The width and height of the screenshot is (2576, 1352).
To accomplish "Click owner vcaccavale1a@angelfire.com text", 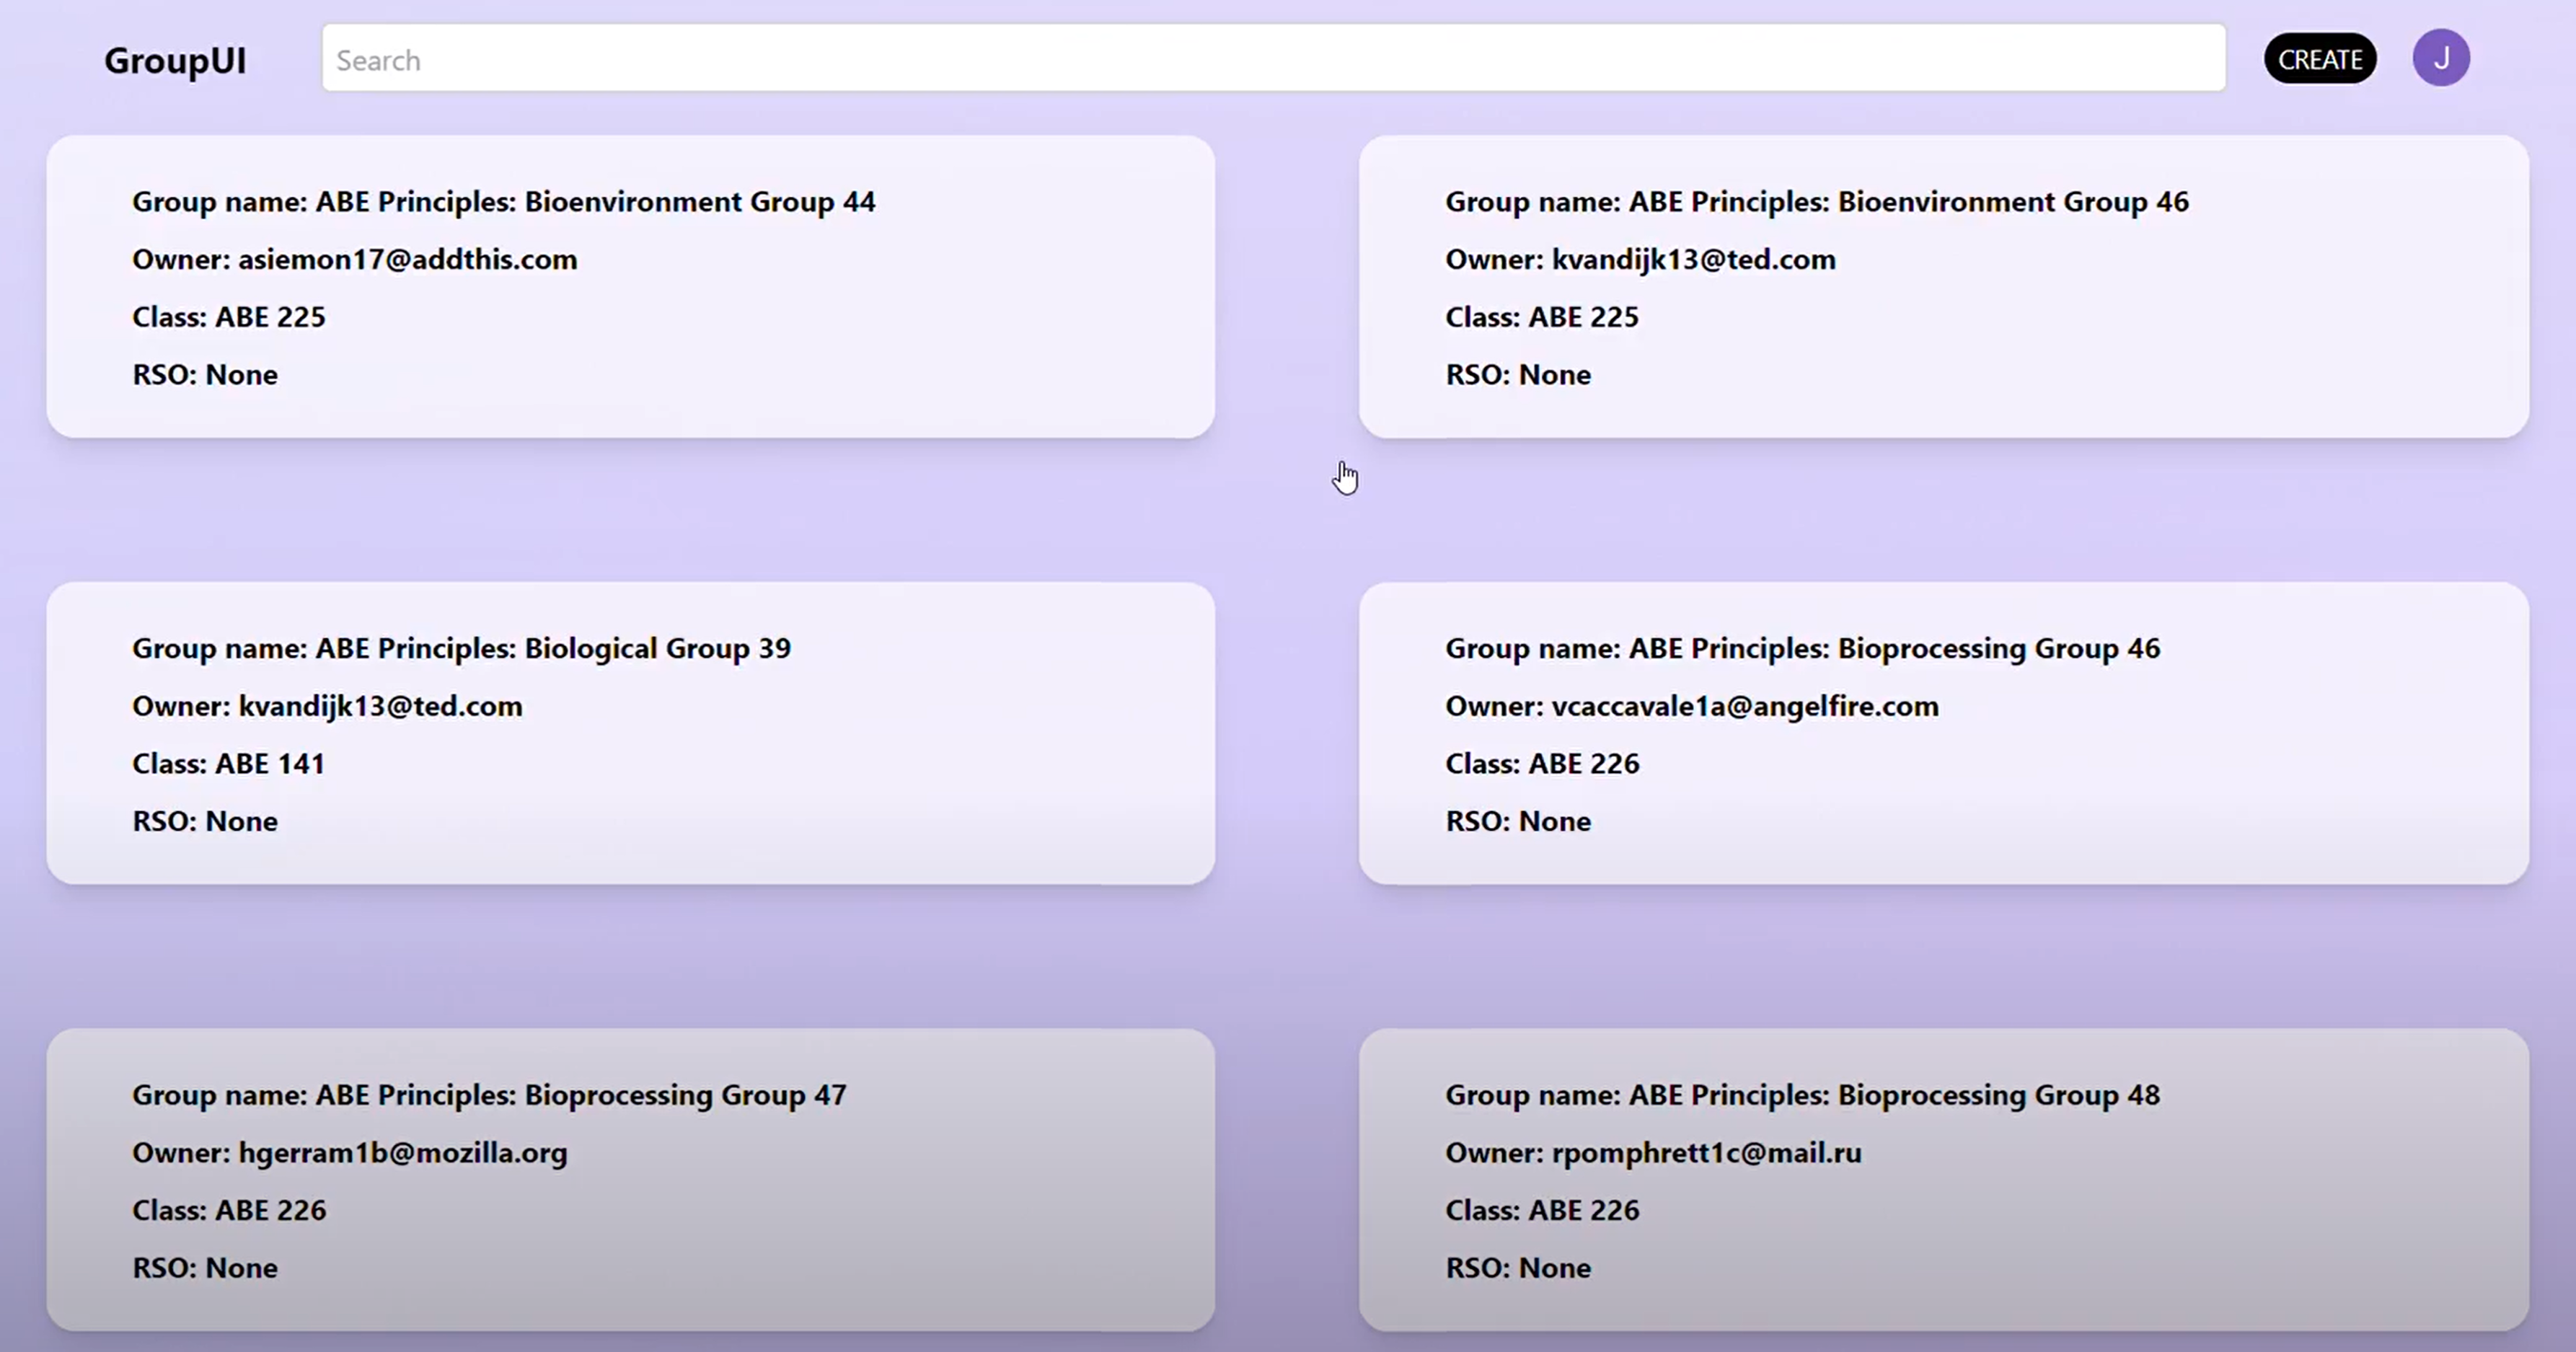I will click(x=1692, y=706).
